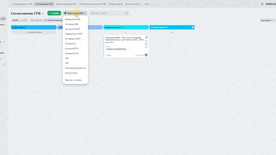Click the email envelope icon on card
276x155 pixels.
(146, 44)
